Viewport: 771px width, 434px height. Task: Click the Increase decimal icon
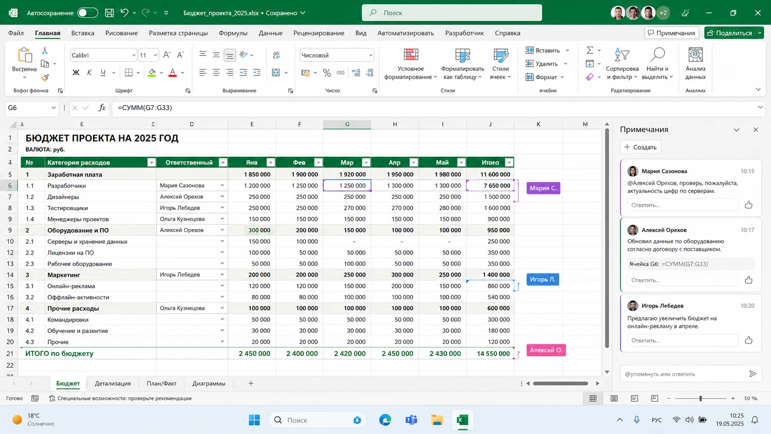pos(356,72)
